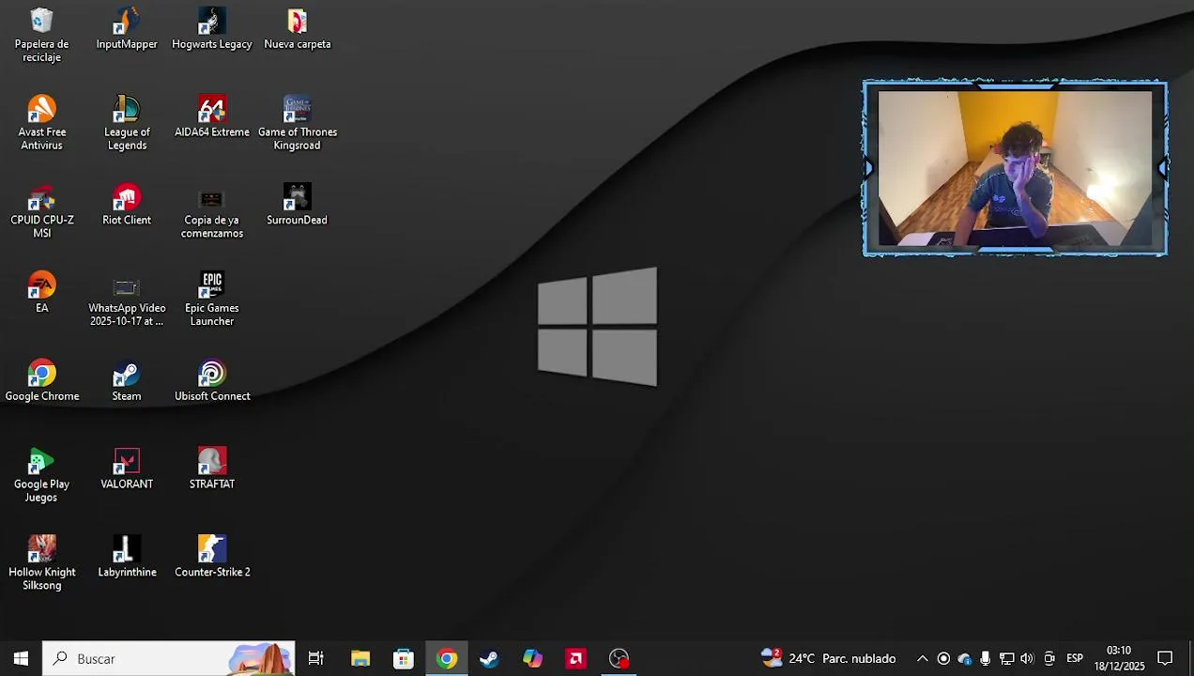This screenshot has width=1194, height=676.
Task: Click the recording indicator tray icon
Action: pyautogui.click(x=943, y=658)
